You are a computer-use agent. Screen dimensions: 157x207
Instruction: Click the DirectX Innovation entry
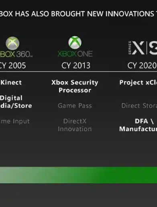pyautogui.click(x=75, y=125)
